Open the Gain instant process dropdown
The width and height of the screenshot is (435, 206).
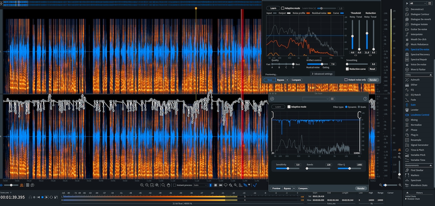[200, 185]
